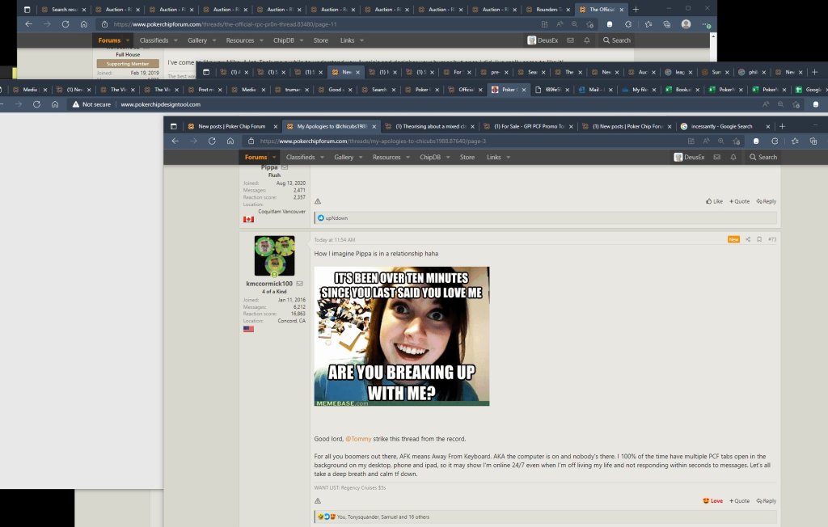Open Search in the back top window navbar

pyautogui.click(x=617, y=40)
